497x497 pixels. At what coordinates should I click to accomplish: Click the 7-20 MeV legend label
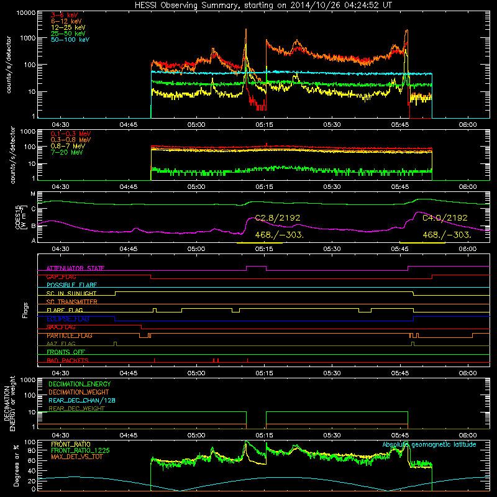point(67,152)
